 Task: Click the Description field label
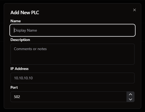pyautogui.click(x=20, y=40)
